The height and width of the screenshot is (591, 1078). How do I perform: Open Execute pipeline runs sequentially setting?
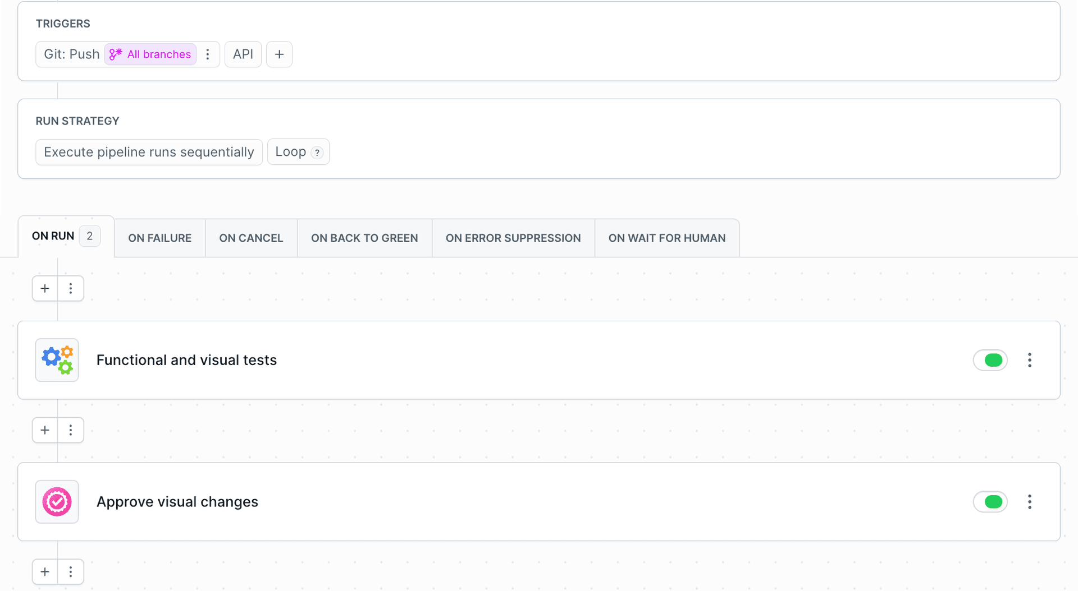point(149,152)
